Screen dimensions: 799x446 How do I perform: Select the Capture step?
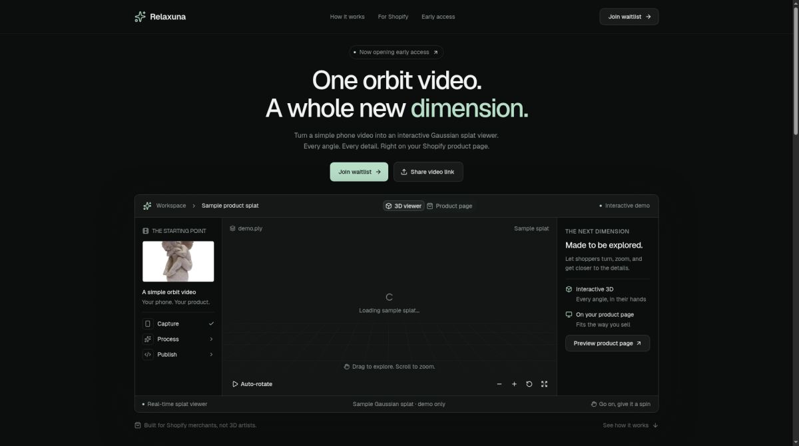(178, 324)
